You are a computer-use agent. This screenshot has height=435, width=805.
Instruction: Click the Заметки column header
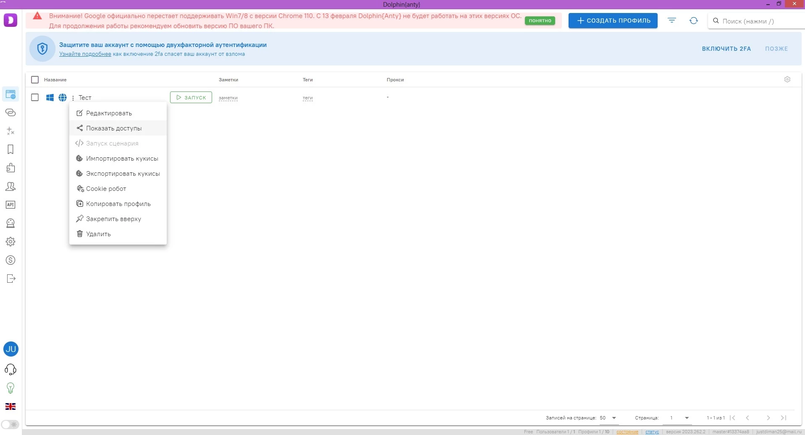point(228,80)
